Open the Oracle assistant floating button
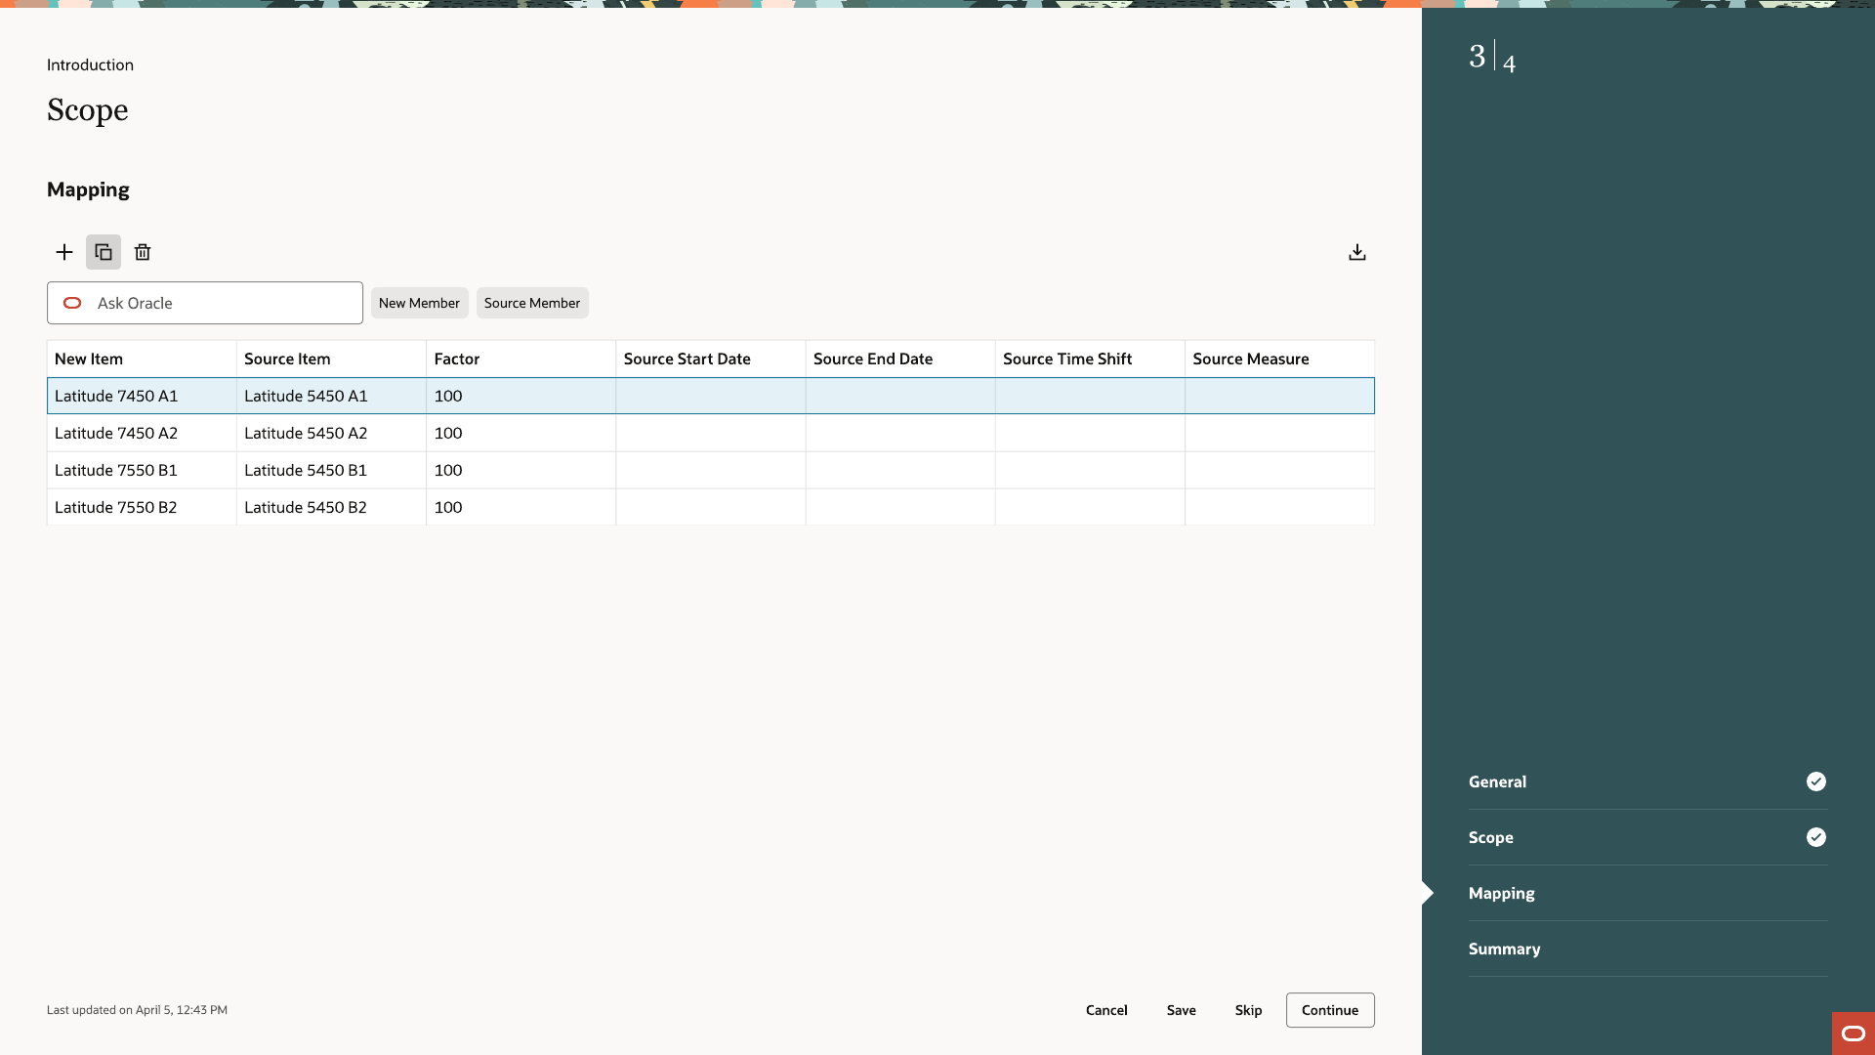Image resolution: width=1875 pixels, height=1055 pixels. (1854, 1034)
